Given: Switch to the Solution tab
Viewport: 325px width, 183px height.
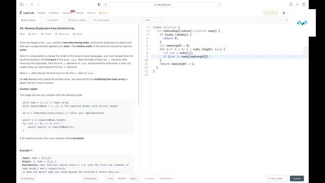Looking at the screenshot, I should point(53,20).
